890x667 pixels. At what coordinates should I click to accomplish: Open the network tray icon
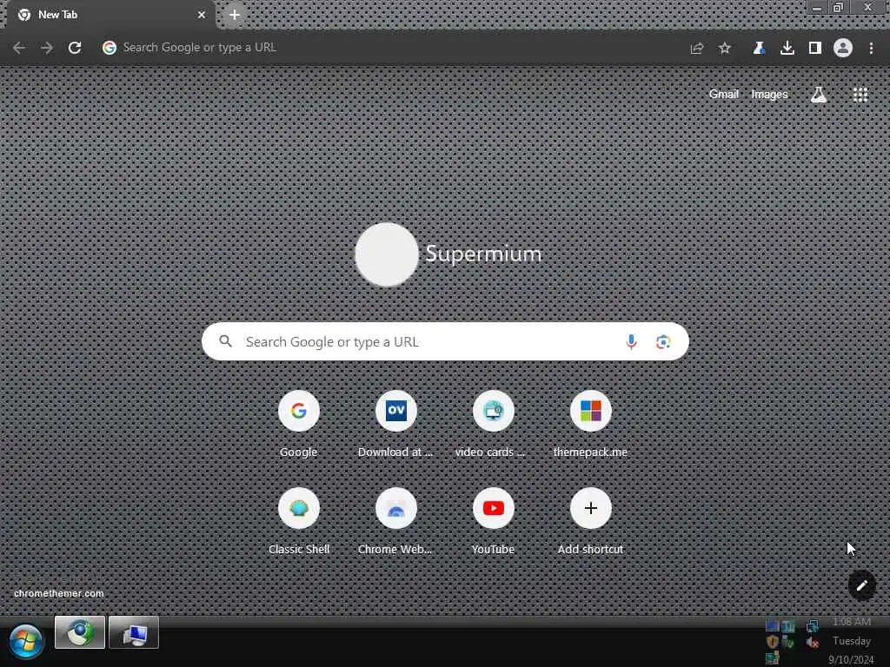click(813, 625)
